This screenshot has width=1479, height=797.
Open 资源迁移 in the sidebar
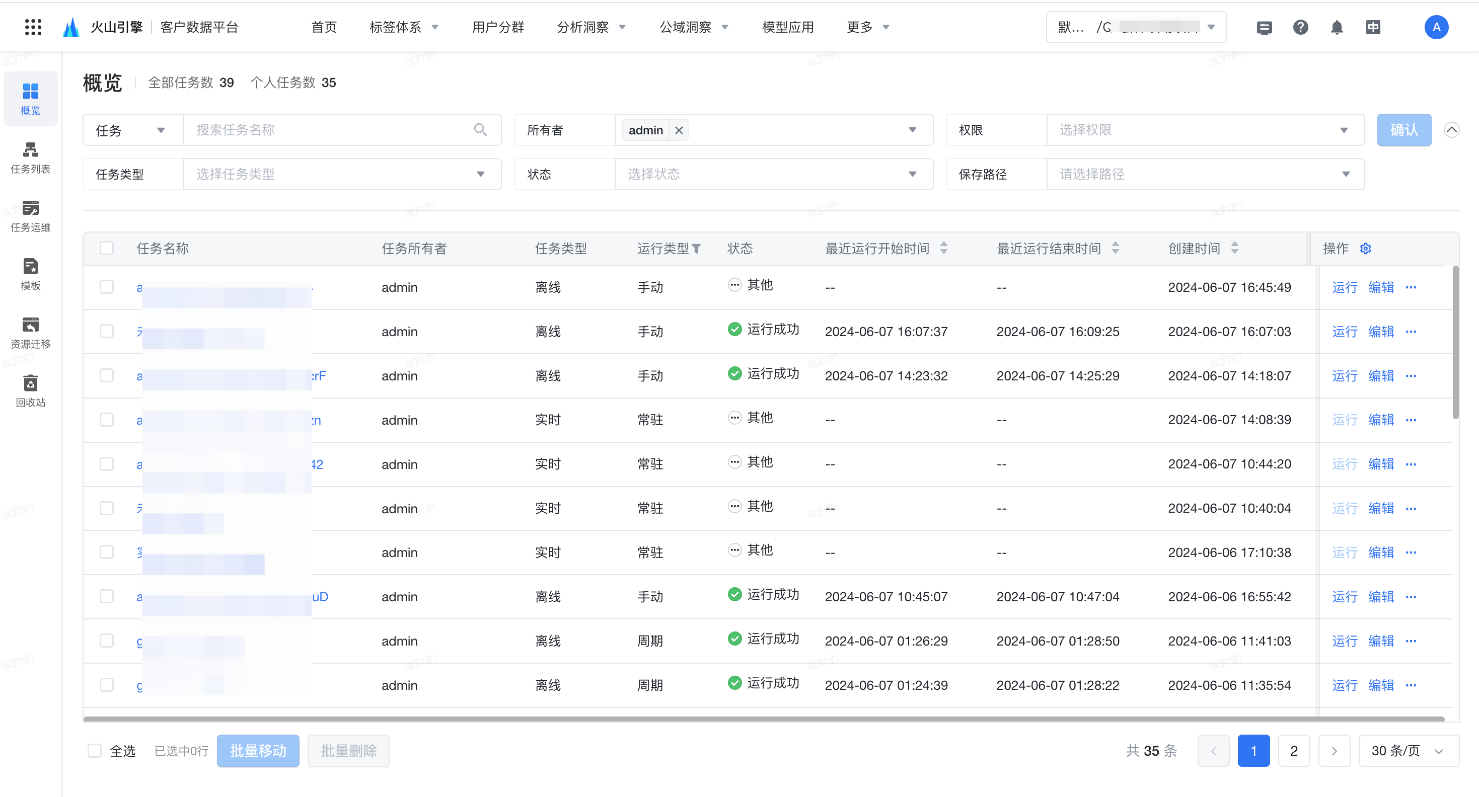coord(30,332)
